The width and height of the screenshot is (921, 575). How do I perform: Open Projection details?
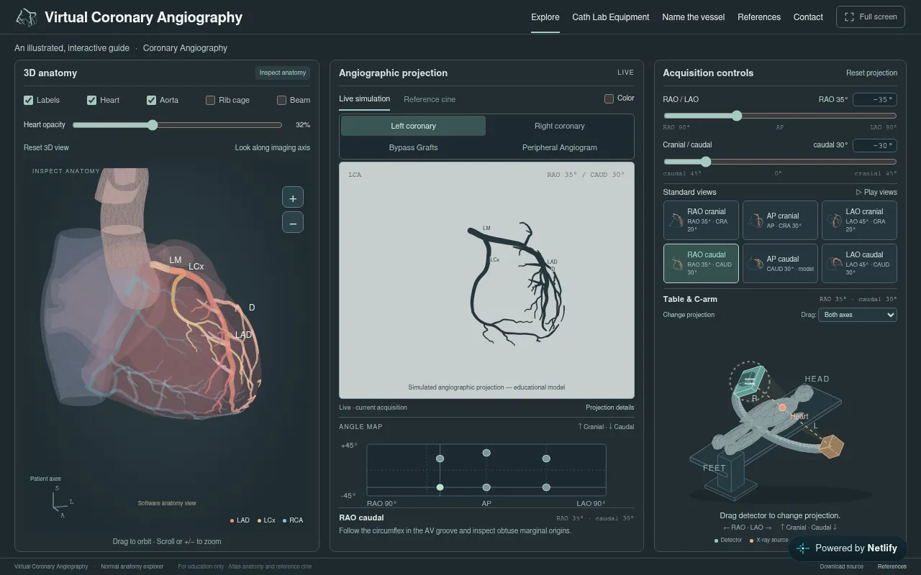pos(610,408)
